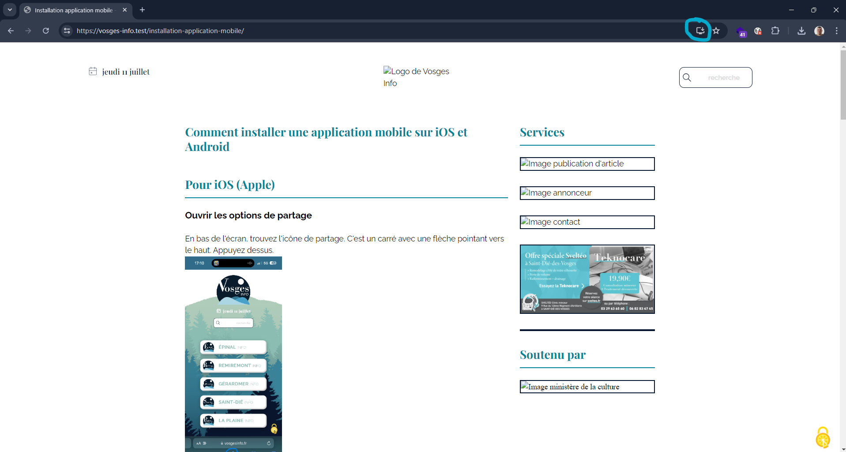Click the main article title about iOS et Android
The width and height of the screenshot is (846, 452).
pos(326,139)
